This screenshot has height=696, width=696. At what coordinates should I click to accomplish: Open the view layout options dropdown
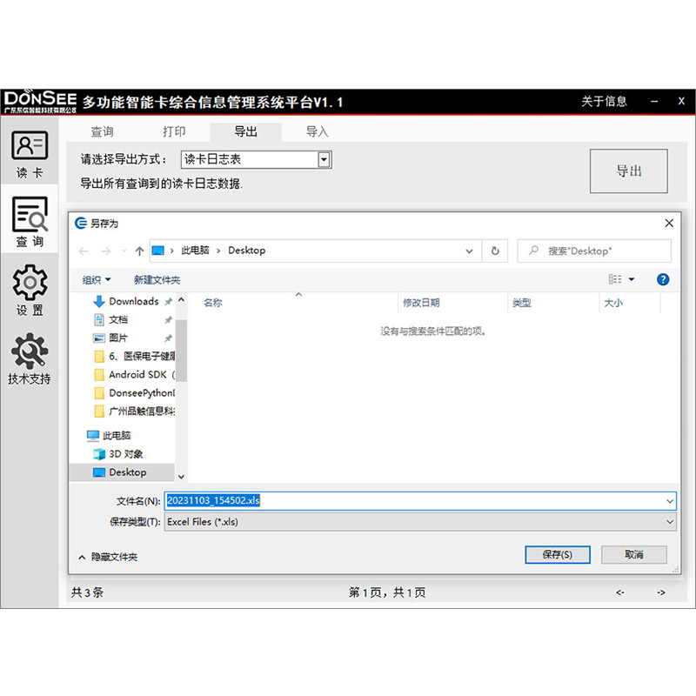pos(629,279)
